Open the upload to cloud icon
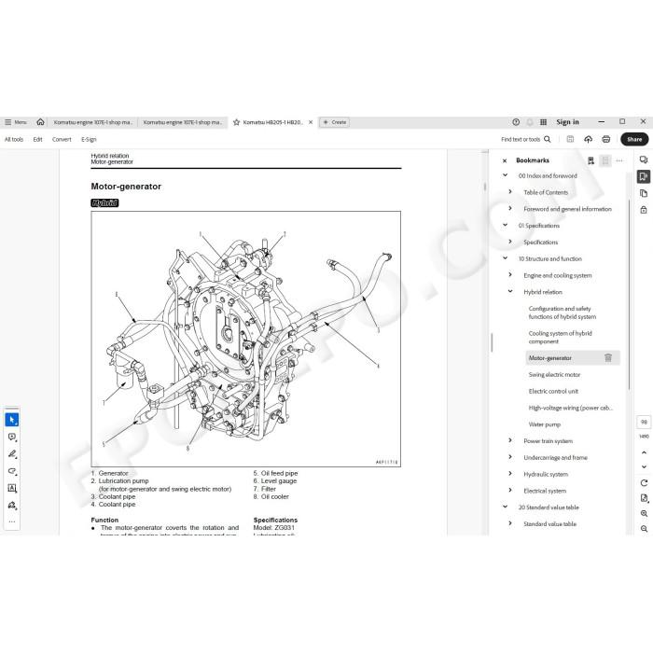The image size is (653, 653). pos(588,139)
